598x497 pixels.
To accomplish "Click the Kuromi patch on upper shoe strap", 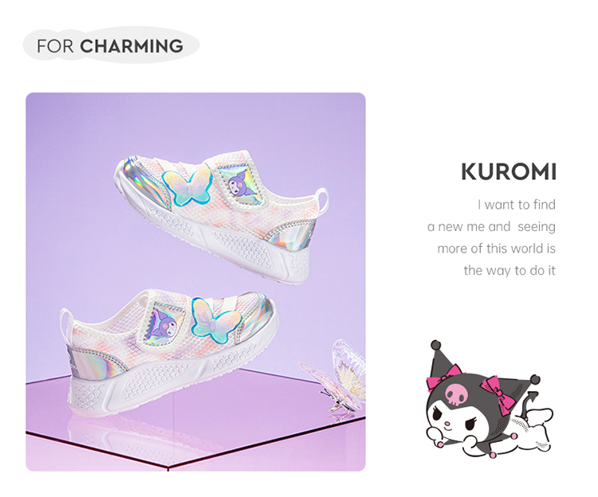I will (x=241, y=184).
